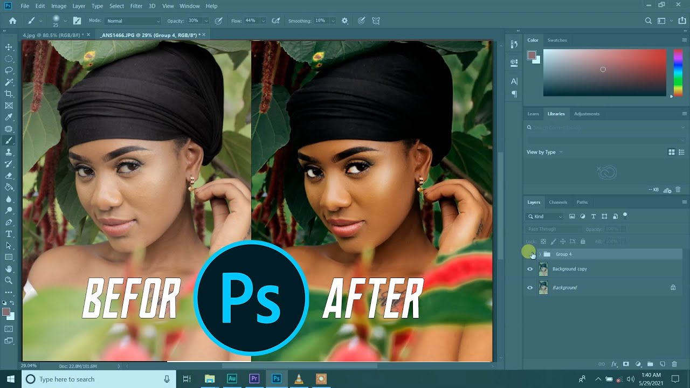The width and height of the screenshot is (690, 388).
Task: Toggle Quick Mask mode
Action: pos(9,329)
